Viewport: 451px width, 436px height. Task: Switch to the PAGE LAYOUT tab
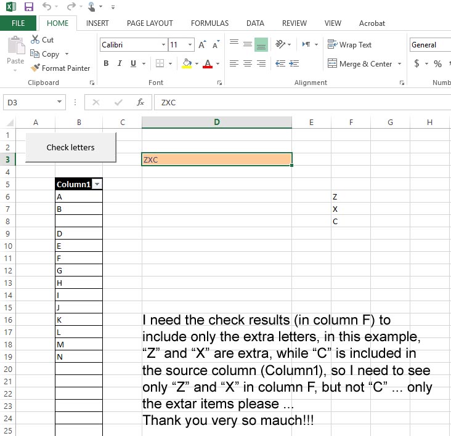click(150, 23)
